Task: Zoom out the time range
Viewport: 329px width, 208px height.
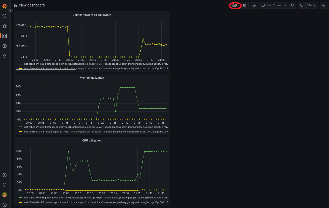Action: pyautogui.click(x=293, y=5)
